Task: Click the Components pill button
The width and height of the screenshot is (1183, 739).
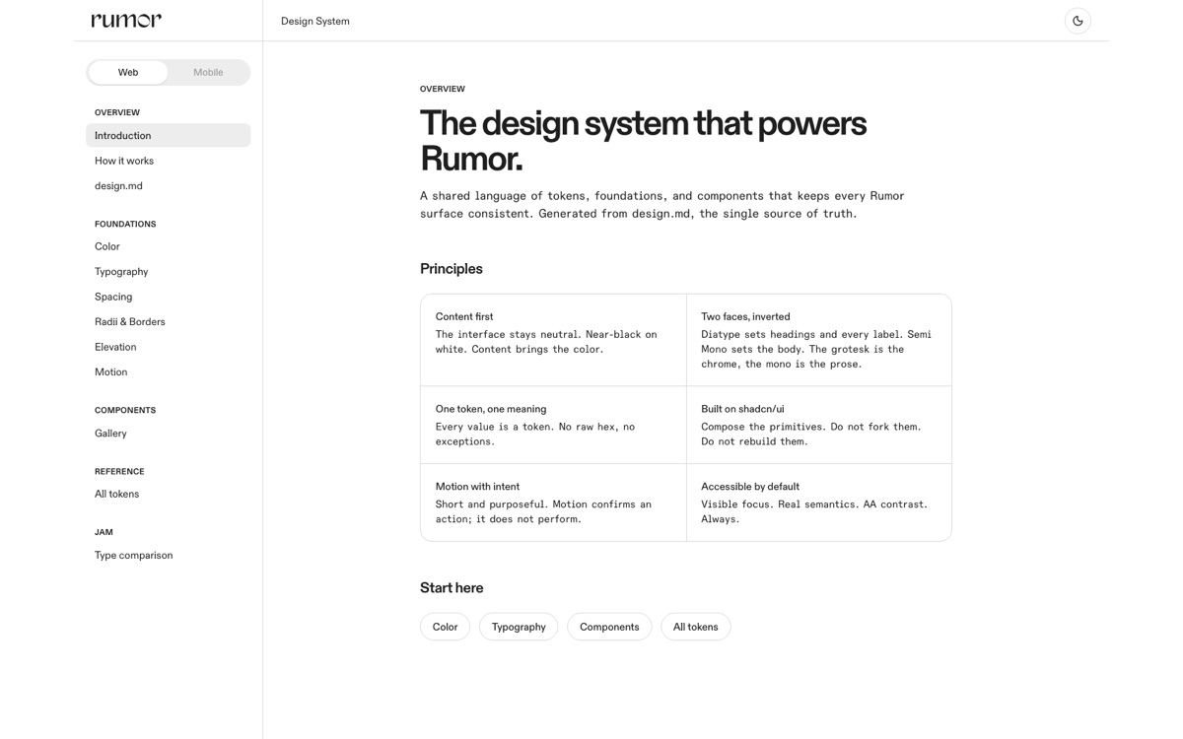Action: point(609,627)
